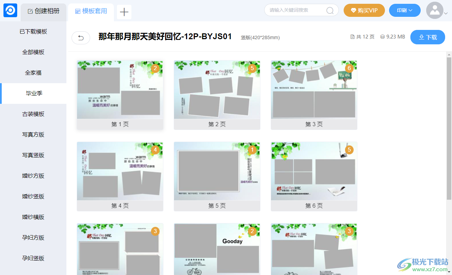
Task: Select 孕妇竖版 category
Action: tap(33, 258)
